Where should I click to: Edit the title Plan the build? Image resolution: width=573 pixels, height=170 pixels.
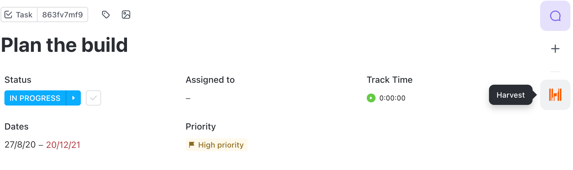point(64,45)
